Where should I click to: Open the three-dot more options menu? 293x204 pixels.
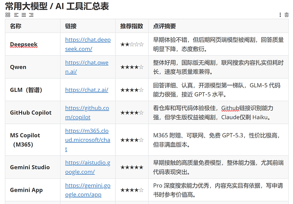coord(280,15)
